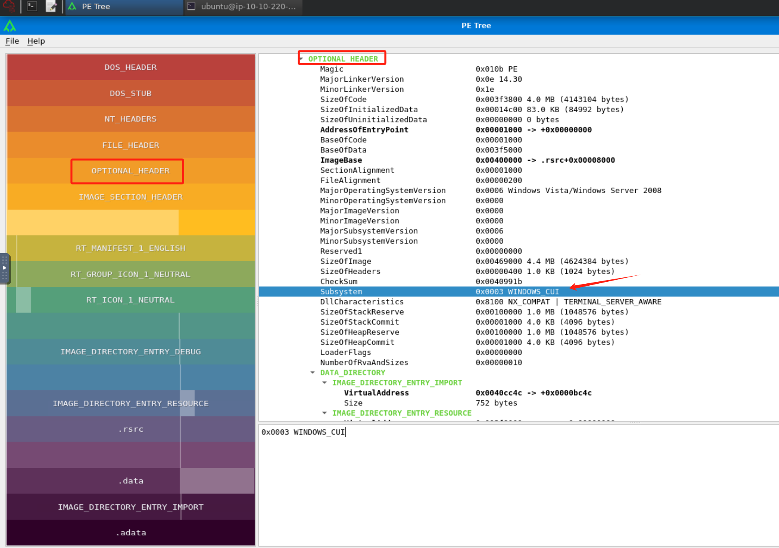Select .data section block
This screenshot has height=548, width=779.
131,481
